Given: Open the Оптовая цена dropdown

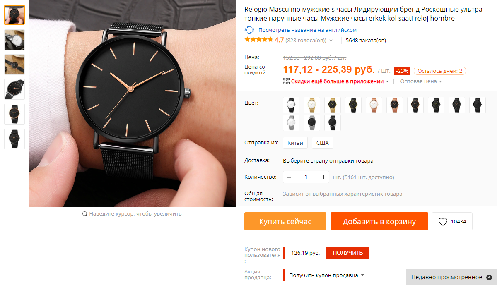Looking at the screenshot, I should point(421,81).
